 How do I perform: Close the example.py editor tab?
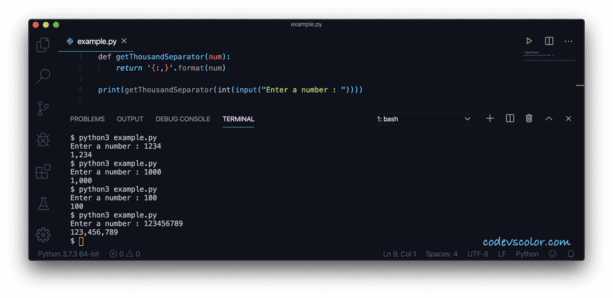[x=124, y=41]
